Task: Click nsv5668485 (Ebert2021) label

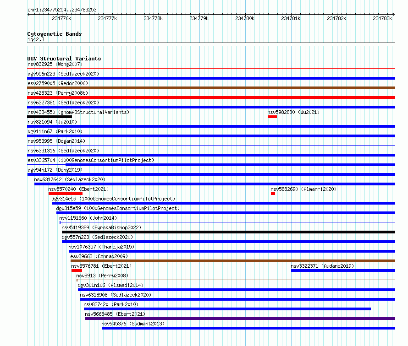Action: [x=115, y=314]
